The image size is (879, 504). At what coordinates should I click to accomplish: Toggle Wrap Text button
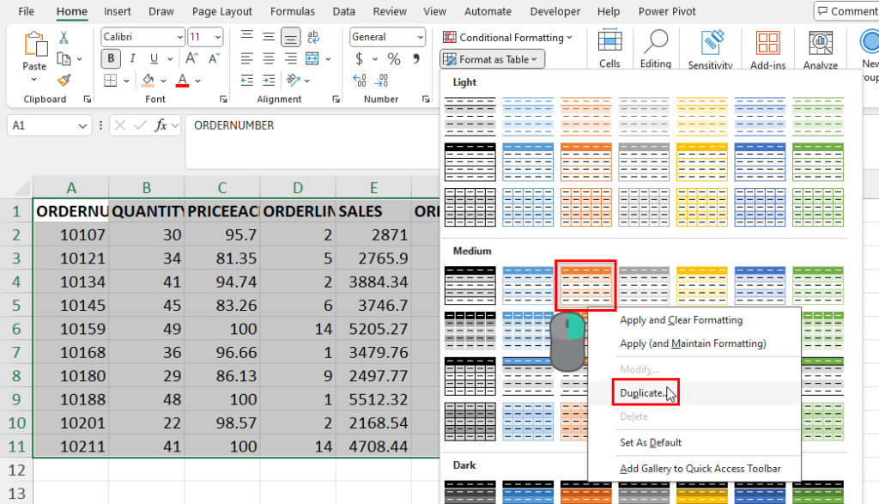[x=313, y=37]
